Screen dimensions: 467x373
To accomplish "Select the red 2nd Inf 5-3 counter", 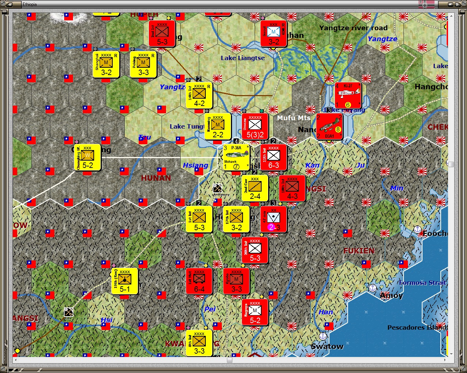I will tap(162, 34).
